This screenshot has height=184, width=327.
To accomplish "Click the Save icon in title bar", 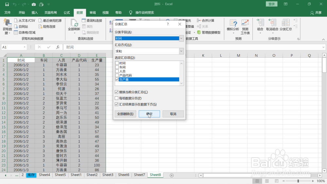I will tap(7, 4).
